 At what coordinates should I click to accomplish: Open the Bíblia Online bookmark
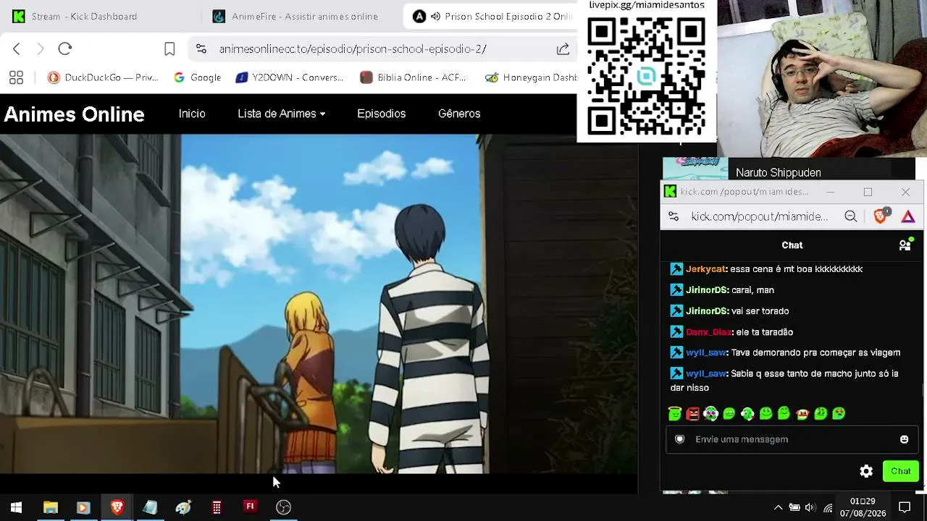pyautogui.click(x=413, y=77)
